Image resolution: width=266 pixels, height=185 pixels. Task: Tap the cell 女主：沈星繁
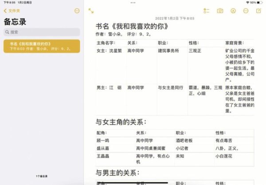[x=109, y=50]
